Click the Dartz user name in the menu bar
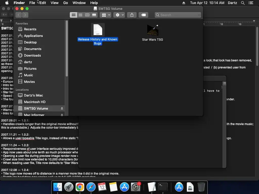The width and height of the screenshot is (259, 194). [x=232, y=3]
